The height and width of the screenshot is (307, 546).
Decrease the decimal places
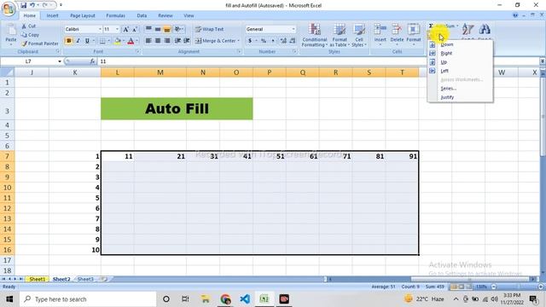[293, 41]
